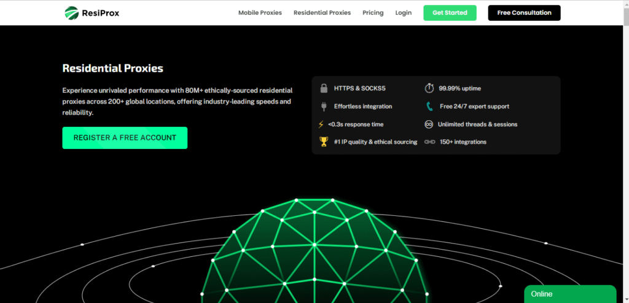Click the green geodesic globe graphic
Screen dimensions: 629x303
(314, 250)
